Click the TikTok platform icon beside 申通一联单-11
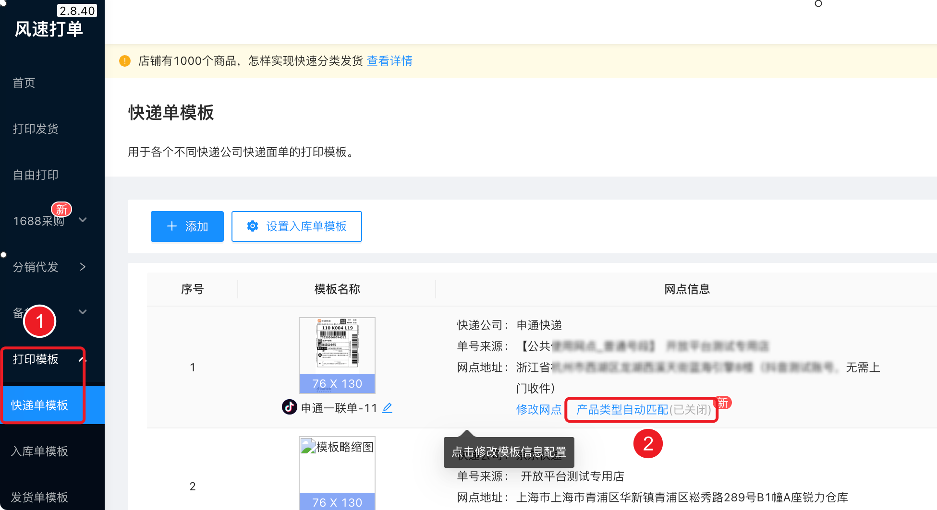The width and height of the screenshot is (937, 510). point(289,407)
